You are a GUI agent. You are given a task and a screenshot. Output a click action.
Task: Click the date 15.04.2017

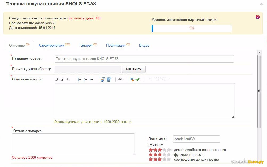(47, 28)
